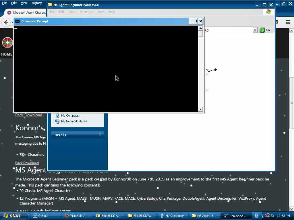Image resolution: width=294 pixels, height=220 pixels.
Task: Click the browser page scrollbar thumb
Action: [291, 103]
